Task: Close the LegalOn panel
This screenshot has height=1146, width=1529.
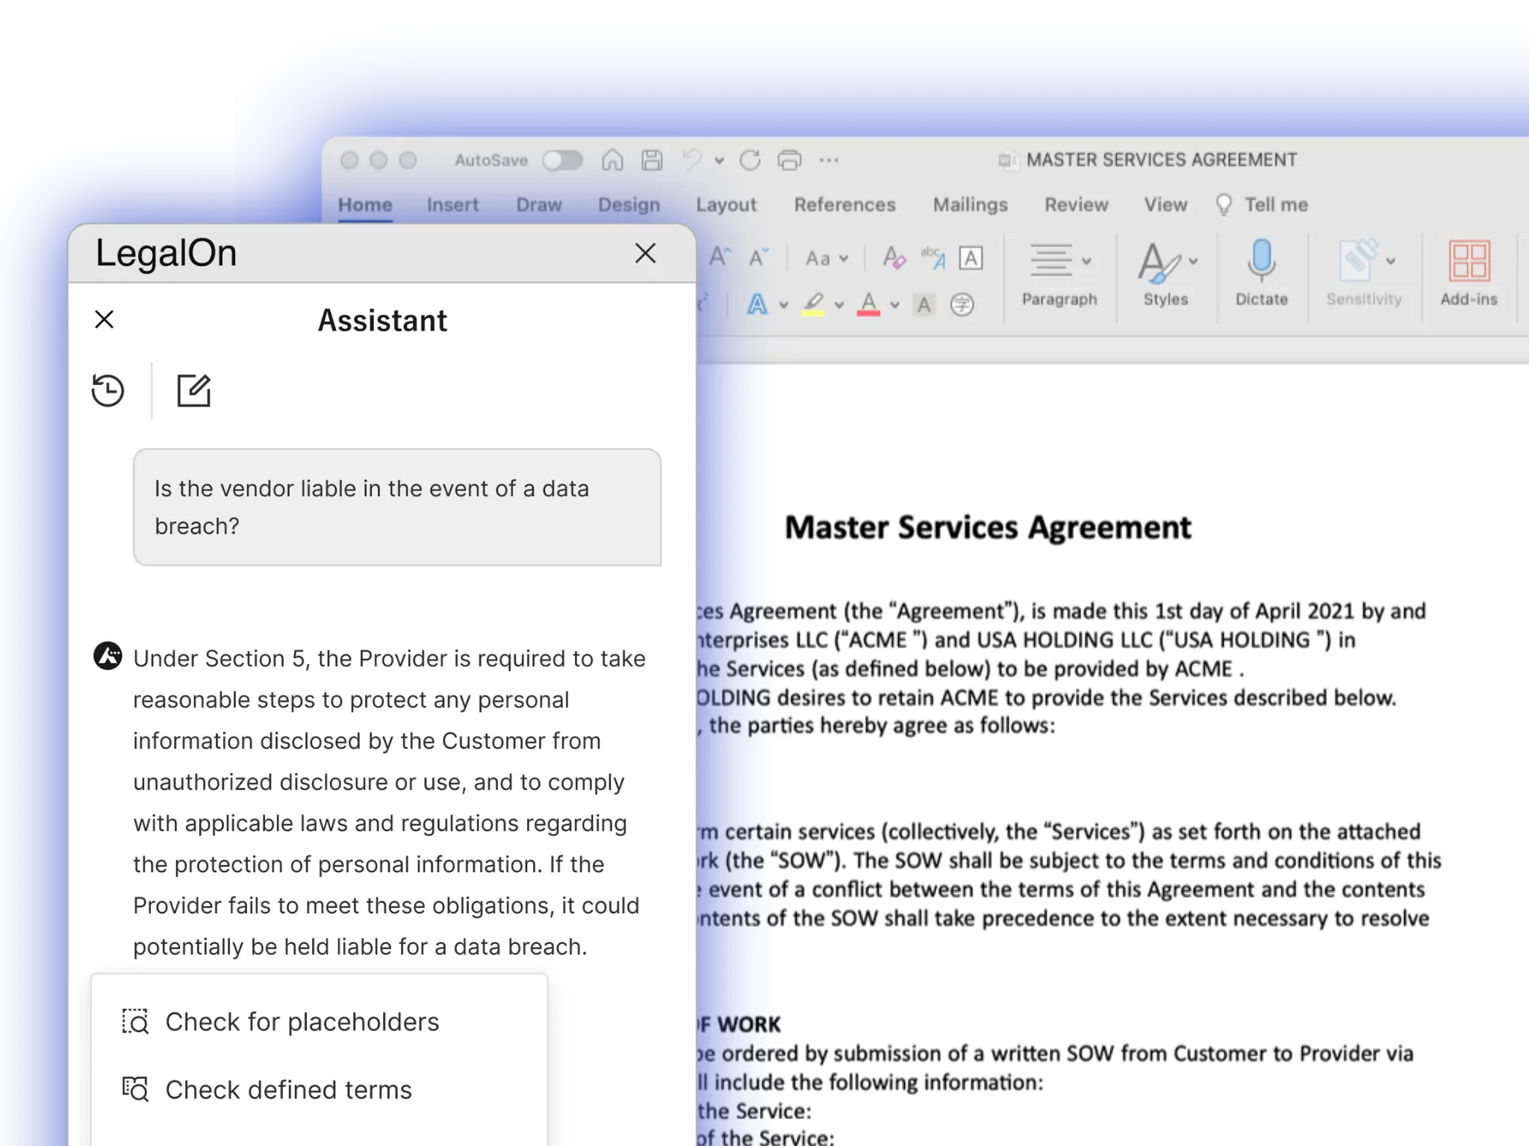Action: 645,253
